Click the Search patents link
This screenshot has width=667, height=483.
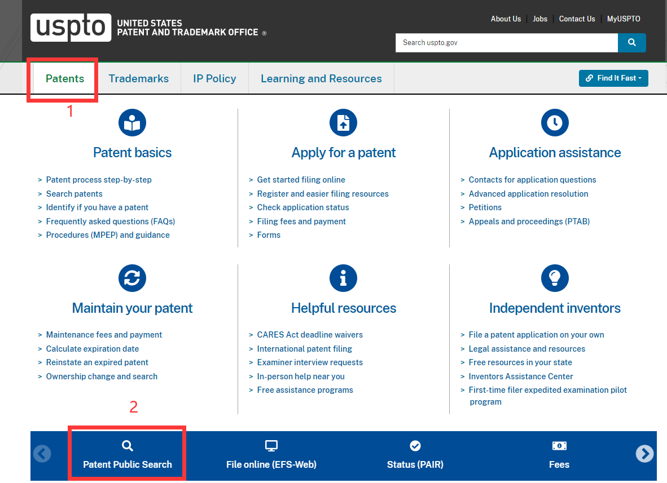(x=74, y=194)
